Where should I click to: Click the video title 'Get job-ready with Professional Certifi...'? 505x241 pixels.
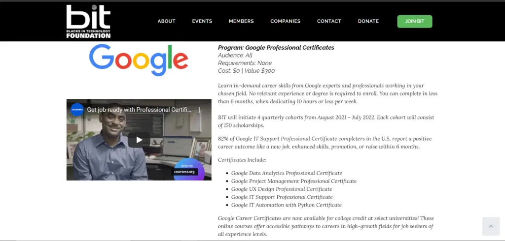coord(139,110)
